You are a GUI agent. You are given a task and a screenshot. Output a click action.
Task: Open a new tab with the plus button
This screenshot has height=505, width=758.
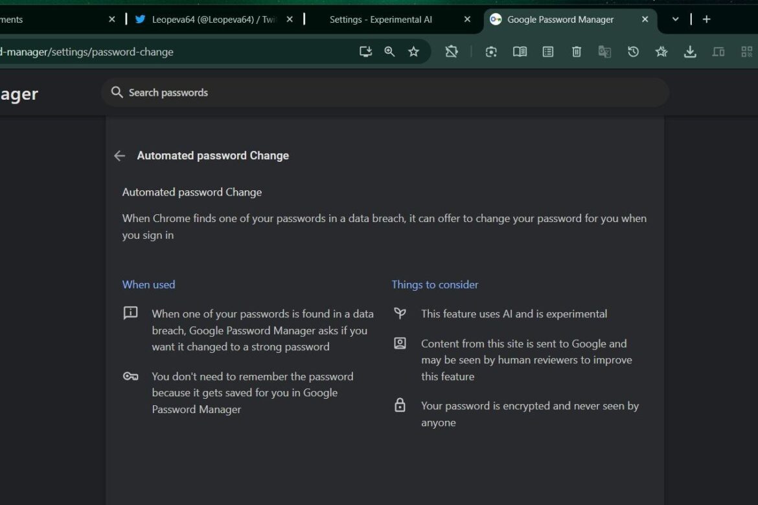tap(706, 19)
